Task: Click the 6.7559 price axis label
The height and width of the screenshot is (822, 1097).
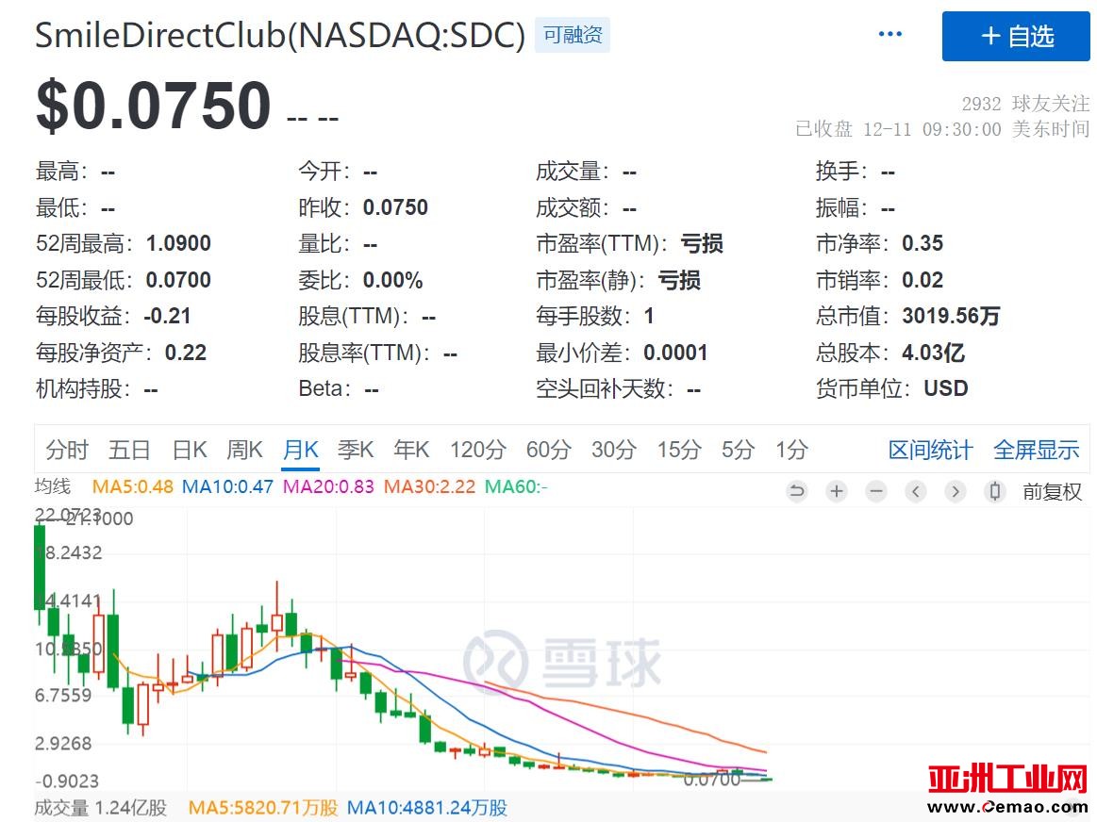Action: tap(63, 696)
